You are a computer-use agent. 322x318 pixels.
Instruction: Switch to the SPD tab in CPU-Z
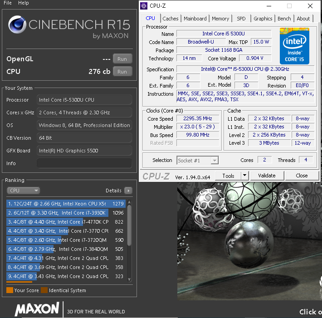241,19
